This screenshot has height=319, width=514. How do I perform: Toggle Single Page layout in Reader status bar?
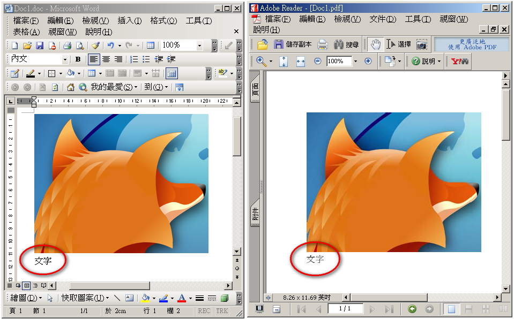(x=451, y=309)
